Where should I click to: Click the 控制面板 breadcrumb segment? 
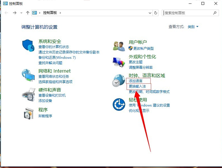click(50, 13)
